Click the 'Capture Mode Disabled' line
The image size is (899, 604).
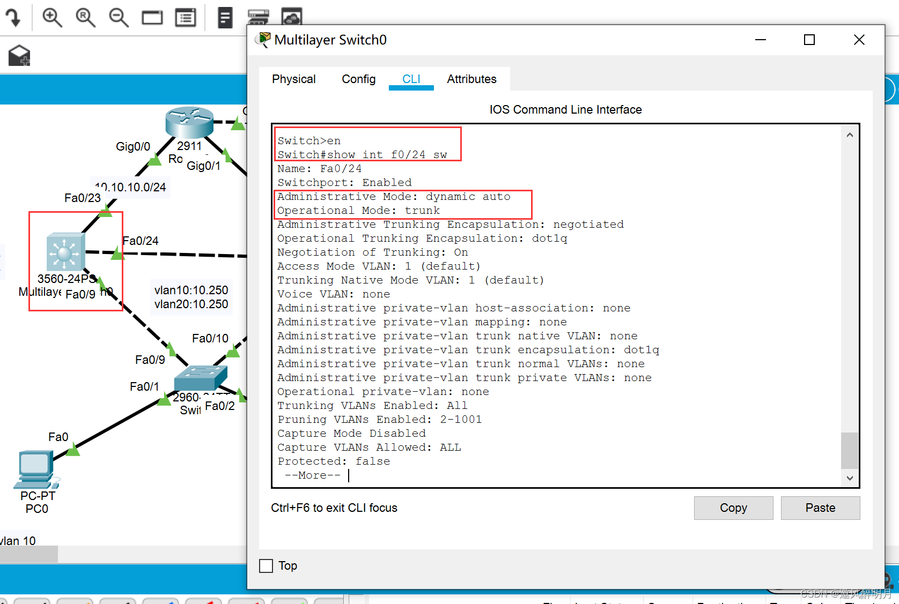click(x=351, y=434)
